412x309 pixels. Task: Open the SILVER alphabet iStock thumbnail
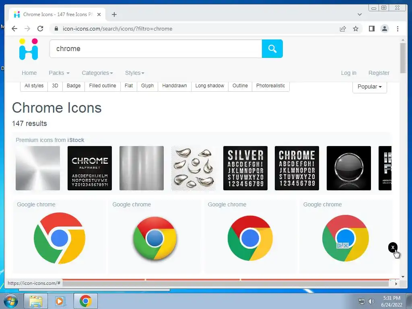[245, 168]
